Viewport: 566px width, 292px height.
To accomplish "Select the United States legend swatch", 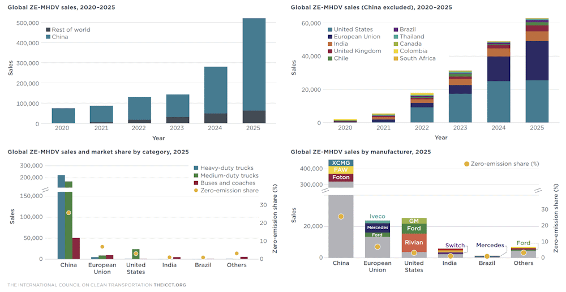I will [x=330, y=29].
